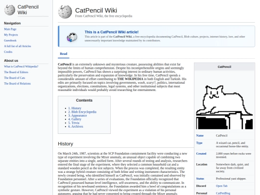Click the infobox Created label
This screenshot has height=195, width=260.
pos(201,154)
